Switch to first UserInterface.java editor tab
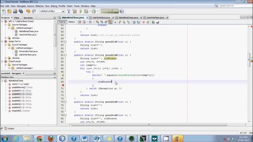The height and width of the screenshot is (142, 253). tap(101, 17)
